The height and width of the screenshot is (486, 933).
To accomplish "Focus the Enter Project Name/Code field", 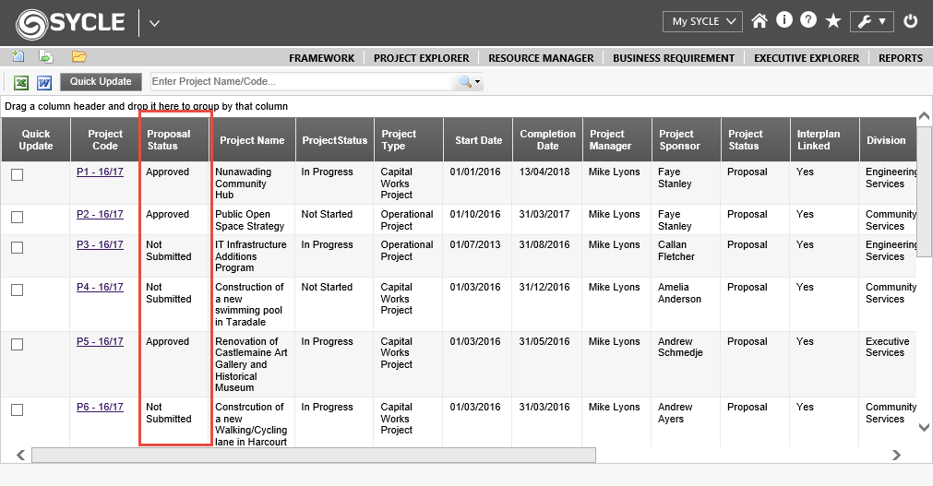I will (x=304, y=81).
